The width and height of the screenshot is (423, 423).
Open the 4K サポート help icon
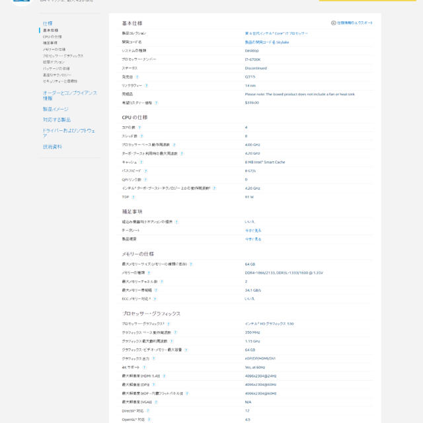(x=144, y=367)
